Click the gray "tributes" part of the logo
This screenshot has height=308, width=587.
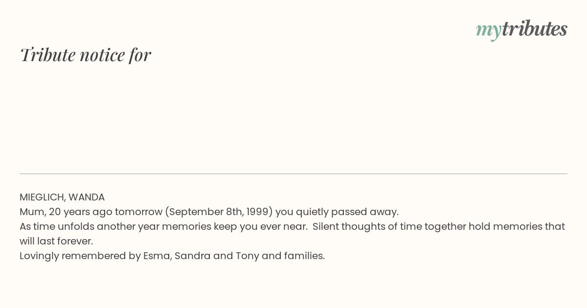coord(535,29)
